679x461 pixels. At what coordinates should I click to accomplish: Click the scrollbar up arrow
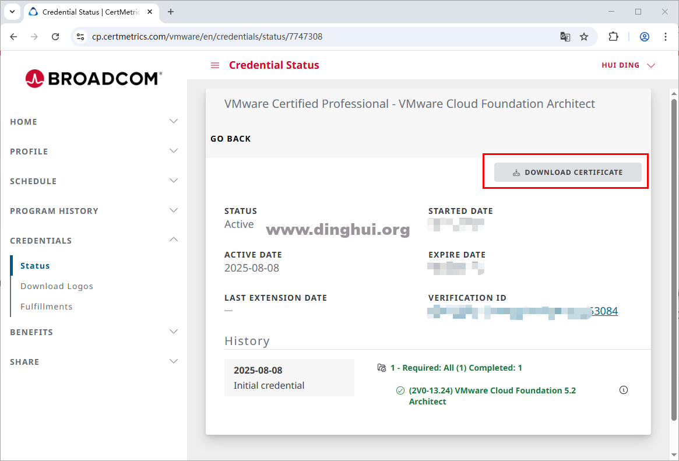674,93
